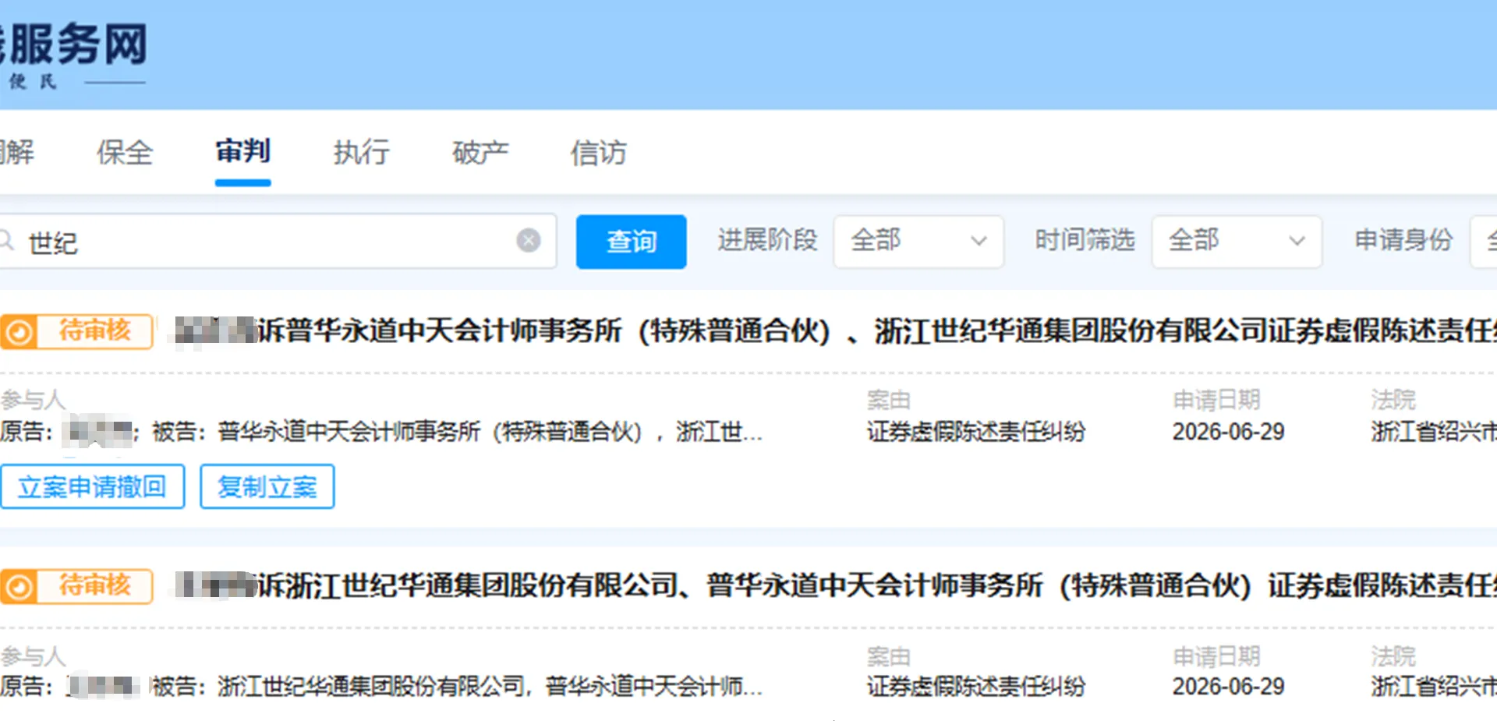1497x721 pixels.
Task: Click the second case's 申请日期 value 2026-06-29
Action: pyautogui.click(x=1228, y=686)
